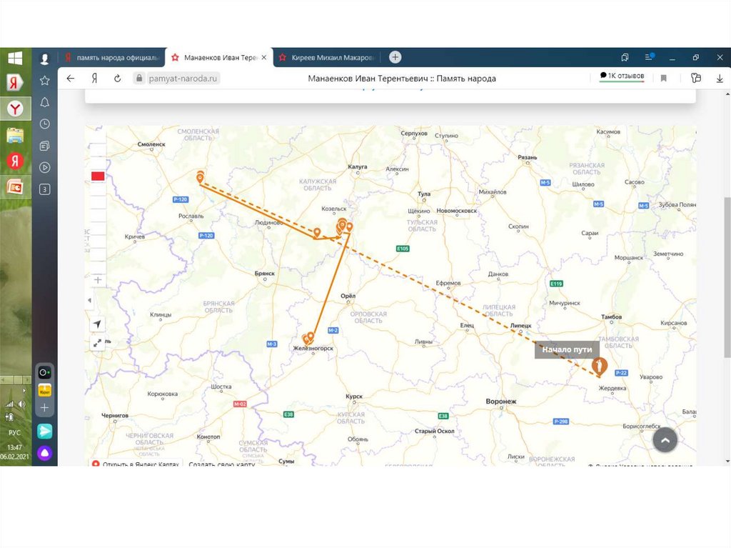This screenshot has height=548, width=731.
Task: Open the screenshot tool icon in sidebar
Action: 45,372
